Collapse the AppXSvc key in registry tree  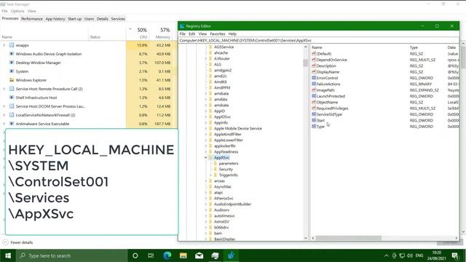(x=205, y=157)
